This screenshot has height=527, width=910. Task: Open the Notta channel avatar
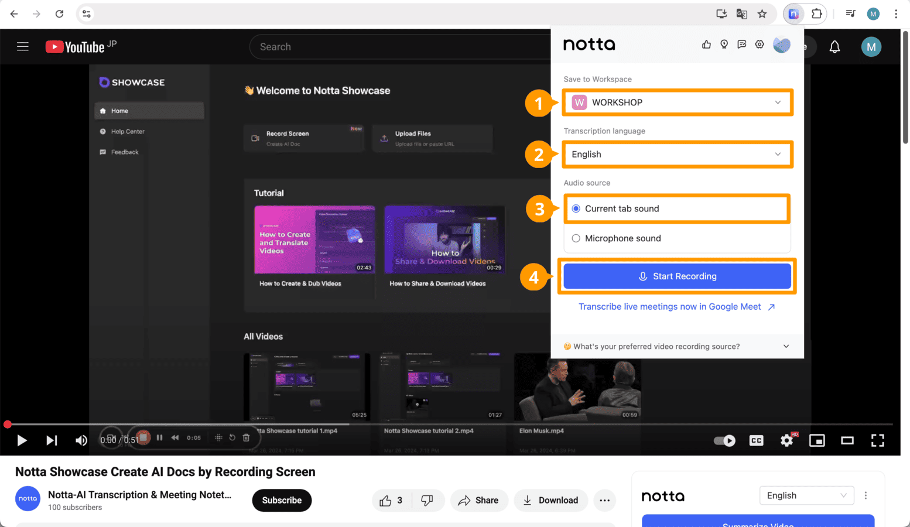[28, 498]
